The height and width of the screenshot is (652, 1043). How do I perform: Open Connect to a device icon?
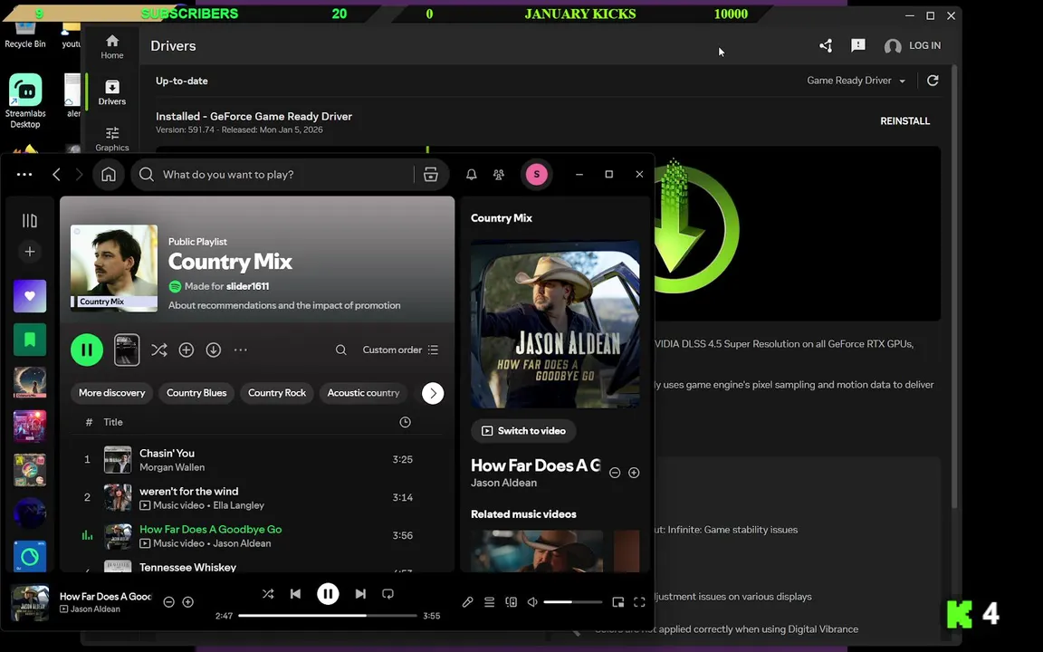511,602
